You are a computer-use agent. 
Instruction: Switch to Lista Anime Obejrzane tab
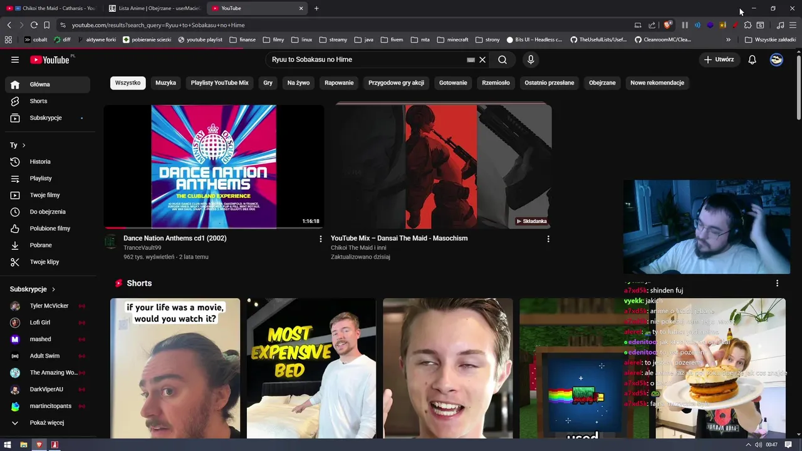coord(154,8)
